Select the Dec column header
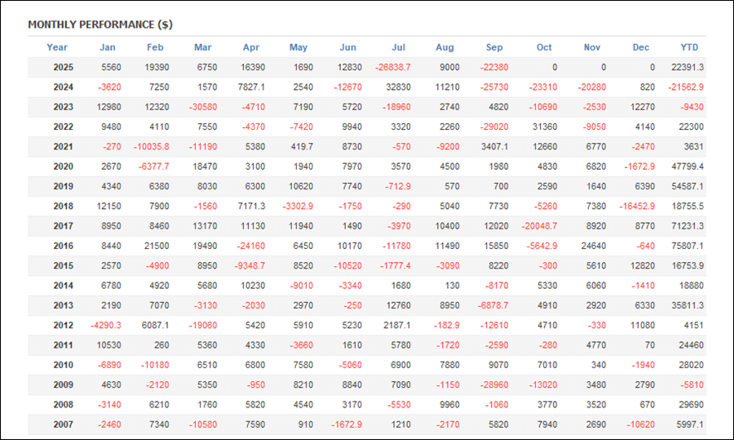This screenshot has width=734, height=440. 641,47
